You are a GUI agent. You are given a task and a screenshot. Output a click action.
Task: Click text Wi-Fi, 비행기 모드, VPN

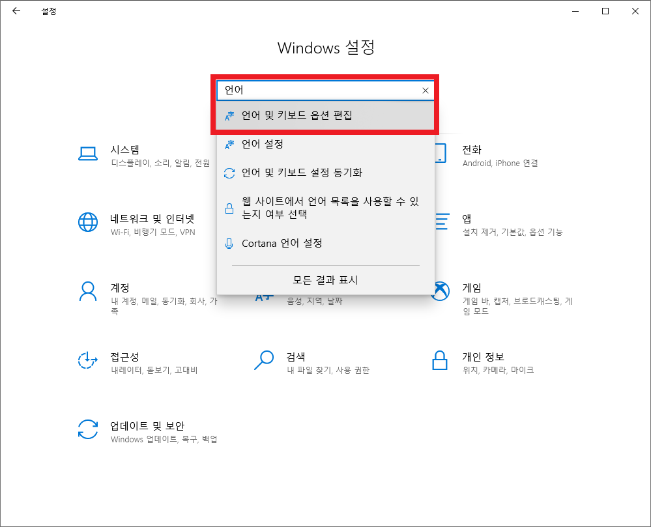tap(152, 232)
